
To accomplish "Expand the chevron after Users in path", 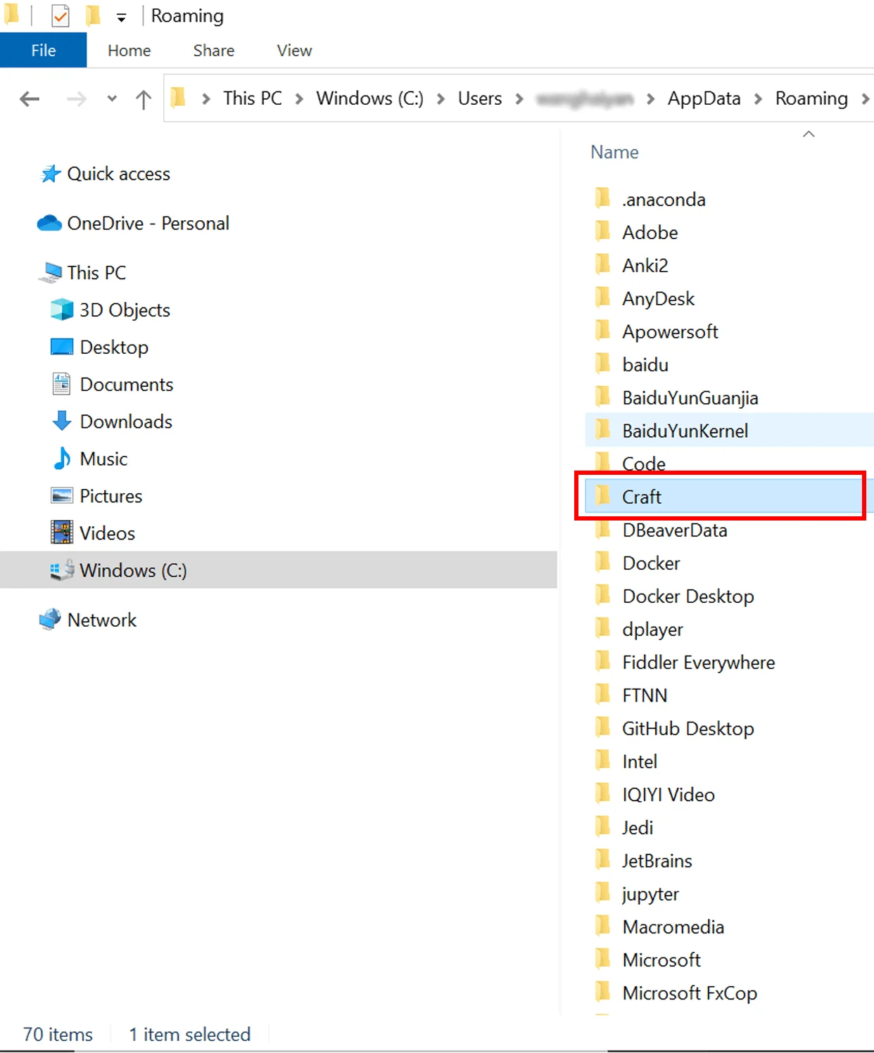I will coord(519,99).
